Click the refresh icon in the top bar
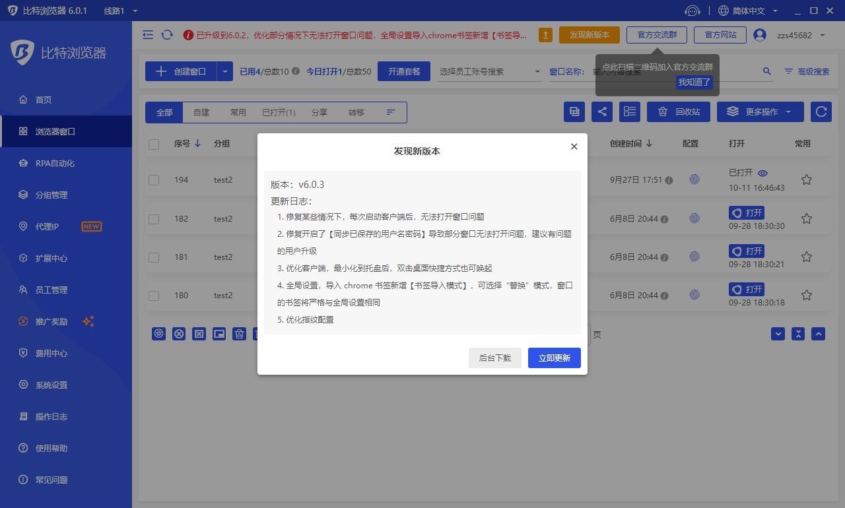 167,35
